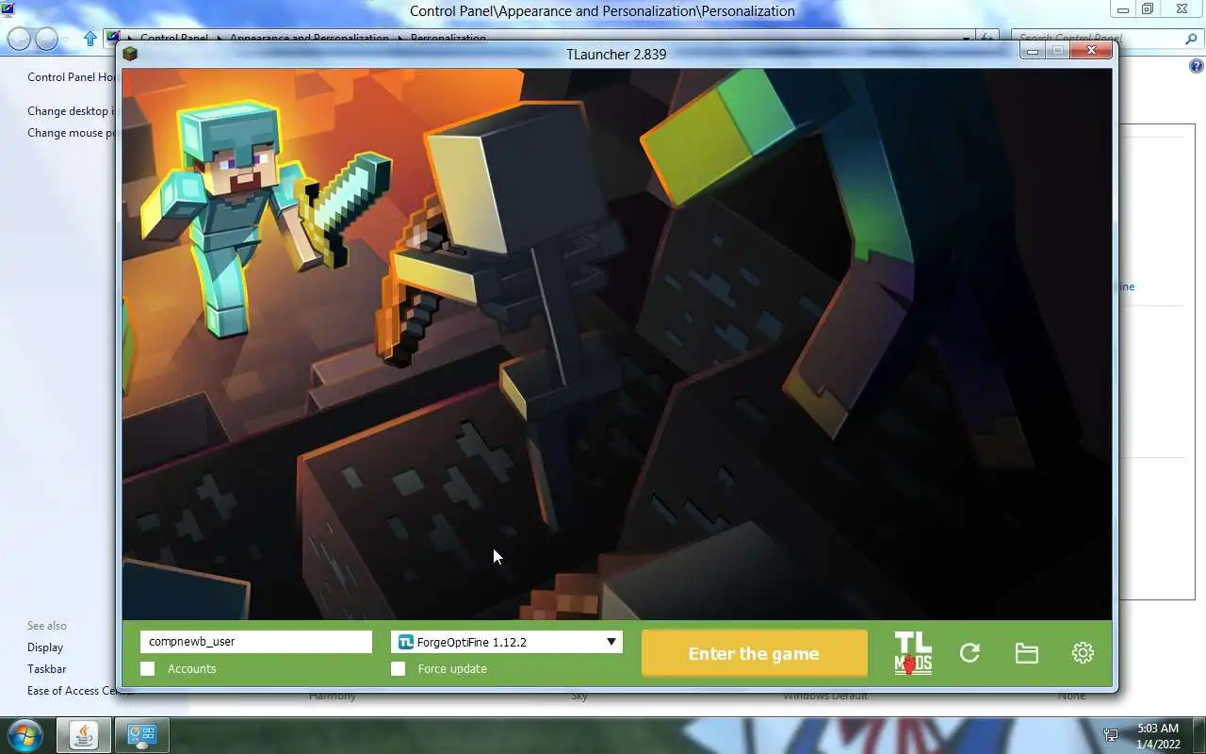Click the TLauncher grass block title icon

click(130, 54)
